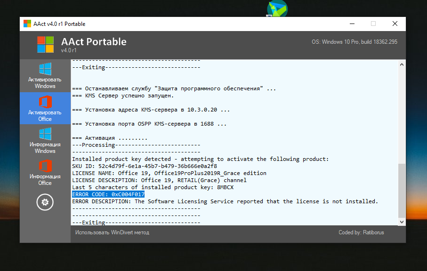Click the AAct v4.0 r1 Portable window title
The image size is (427, 271).
click(x=59, y=24)
